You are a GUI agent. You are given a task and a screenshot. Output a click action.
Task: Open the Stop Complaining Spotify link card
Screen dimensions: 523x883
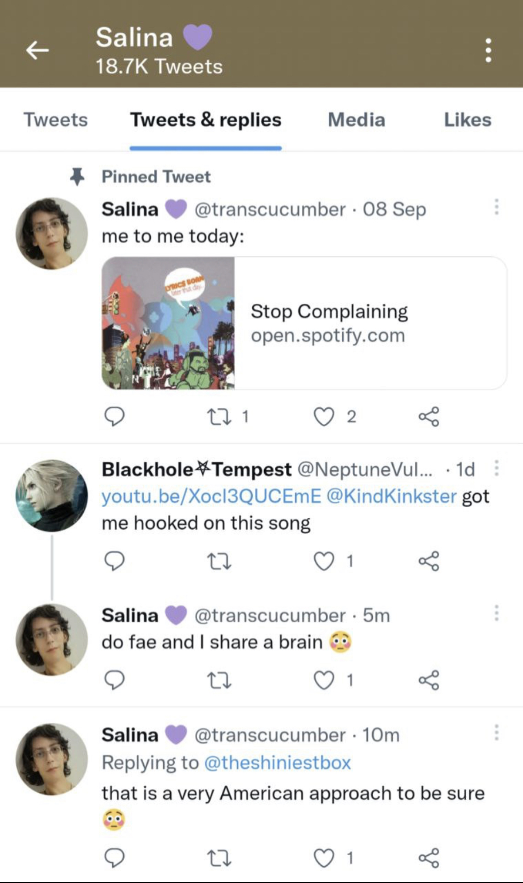coord(304,323)
